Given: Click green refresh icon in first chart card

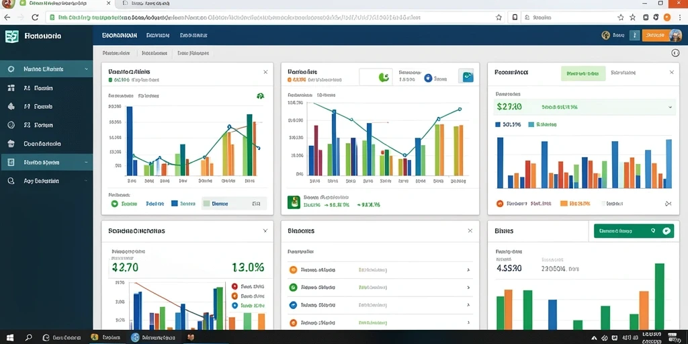Looking at the screenshot, I should coord(260,96).
